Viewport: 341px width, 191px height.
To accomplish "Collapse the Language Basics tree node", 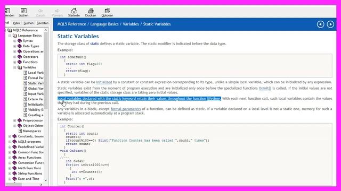I will 10,36.
